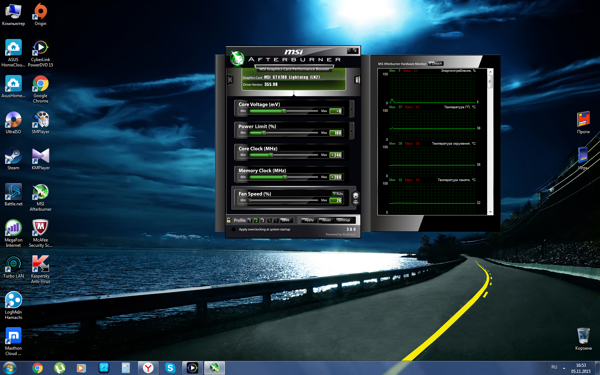
Task: Toggle Auto fan speed mode
Action: [338, 194]
